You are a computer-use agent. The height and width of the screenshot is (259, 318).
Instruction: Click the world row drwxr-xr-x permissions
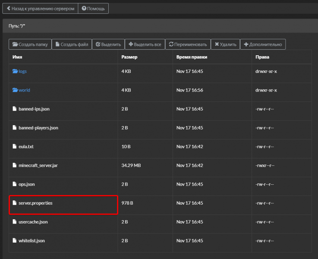point(266,90)
